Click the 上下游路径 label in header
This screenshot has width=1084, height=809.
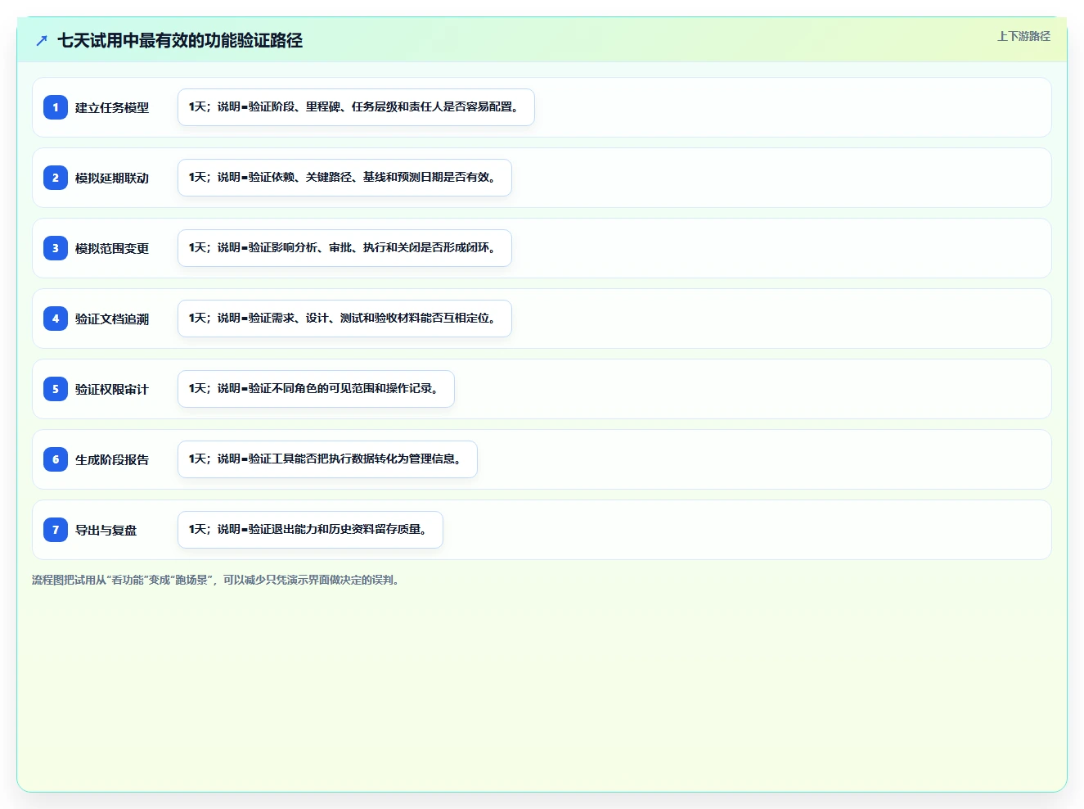point(1023,36)
